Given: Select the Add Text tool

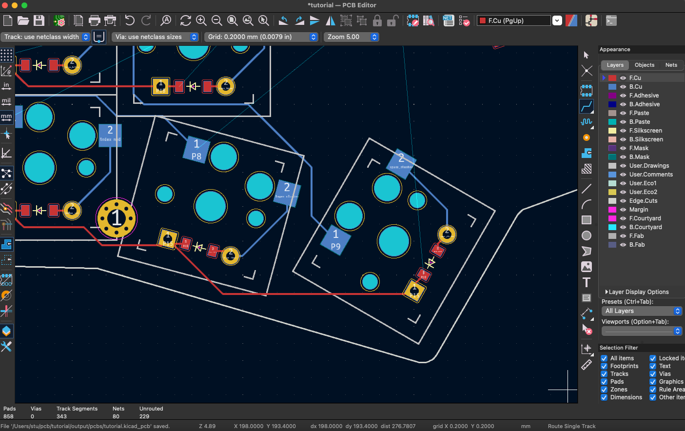Looking at the screenshot, I should click(x=587, y=282).
